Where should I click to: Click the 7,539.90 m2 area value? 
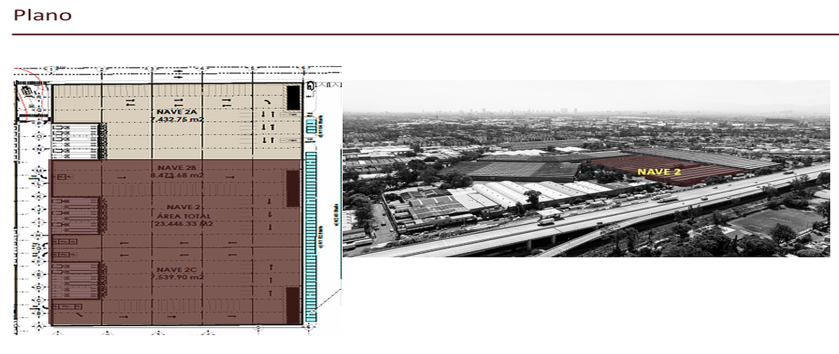(177, 277)
